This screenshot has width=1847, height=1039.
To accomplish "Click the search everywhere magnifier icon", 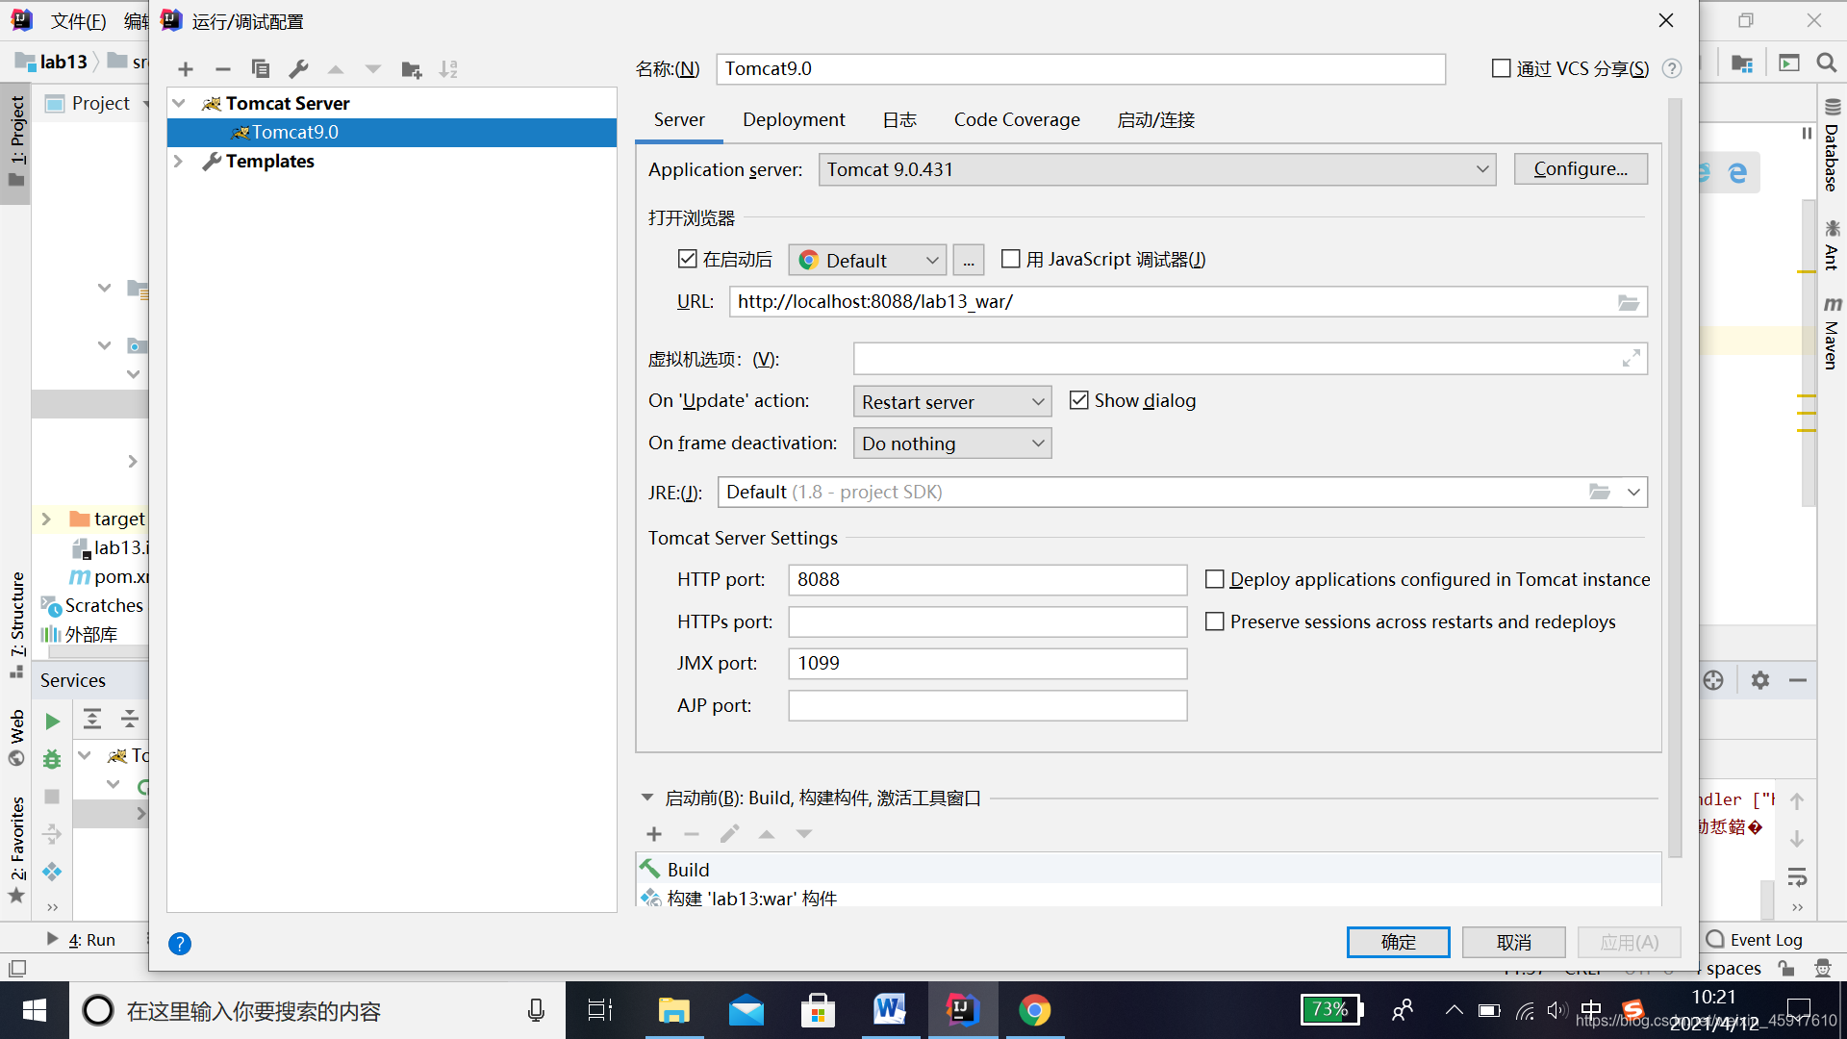I will click(1826, 63).
